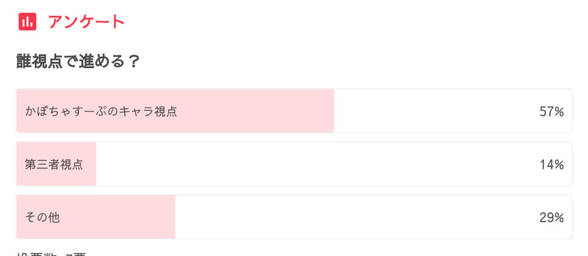
Task: Select the 第三者視点 option label
Action: tap(54, 164)
